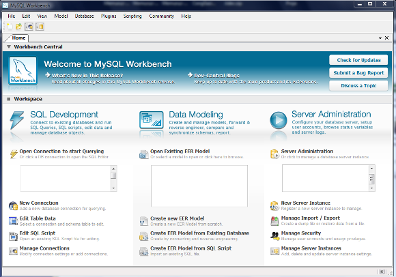Click the SQL editor magnifier toolbar icon

(x=29, y=27)
